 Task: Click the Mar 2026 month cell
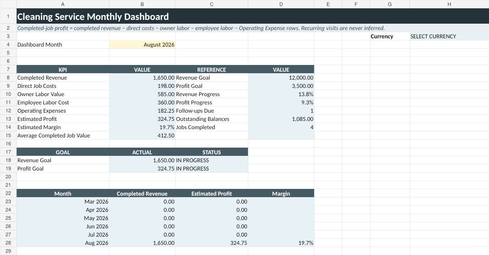coord(63,202)
